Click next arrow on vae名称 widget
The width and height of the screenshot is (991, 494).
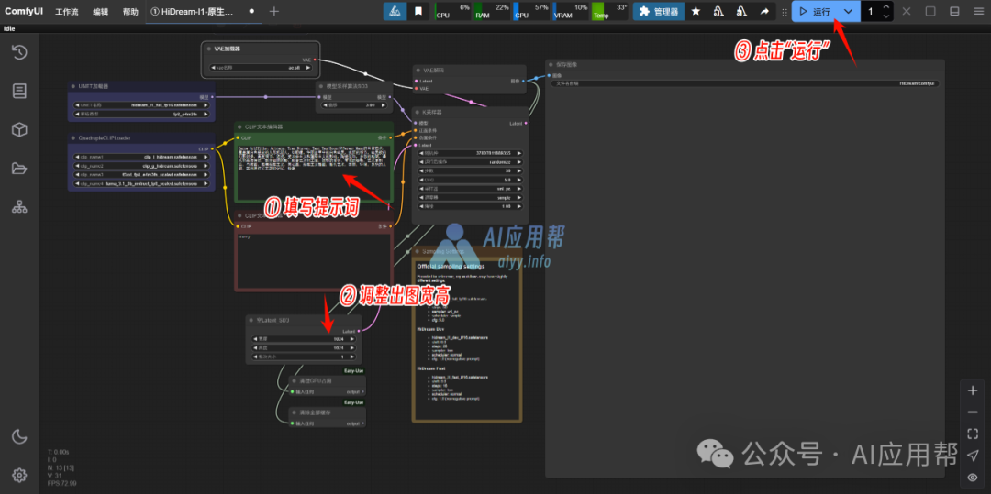[x=307, y=67]
